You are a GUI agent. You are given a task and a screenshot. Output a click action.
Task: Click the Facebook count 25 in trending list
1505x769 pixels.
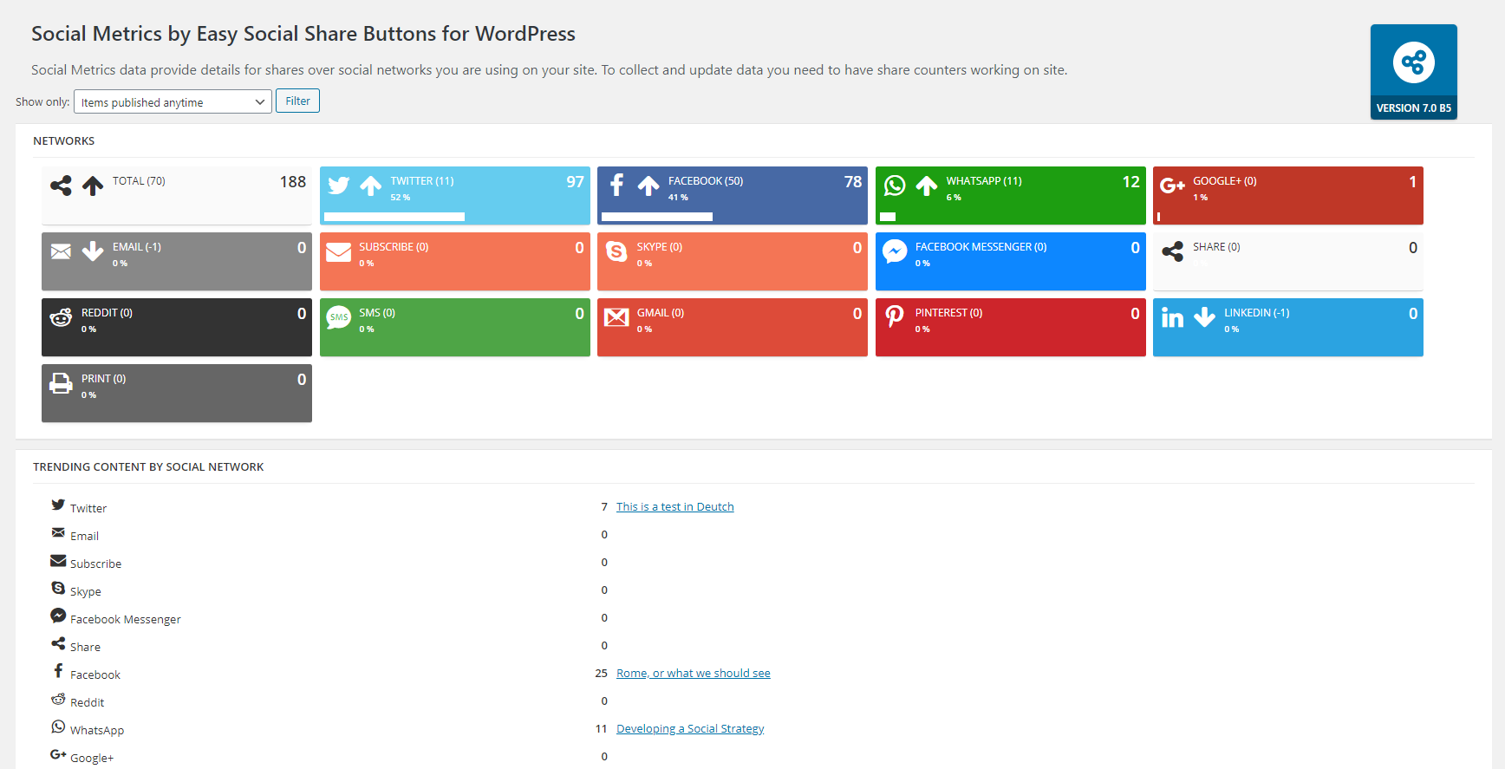pos(602,673)
